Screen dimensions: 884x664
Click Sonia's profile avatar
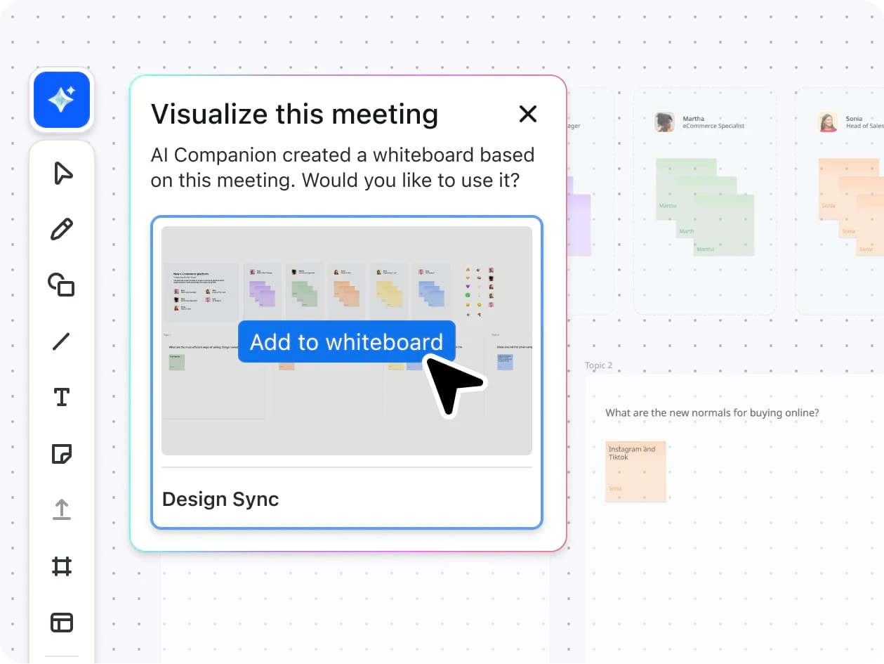828,122
